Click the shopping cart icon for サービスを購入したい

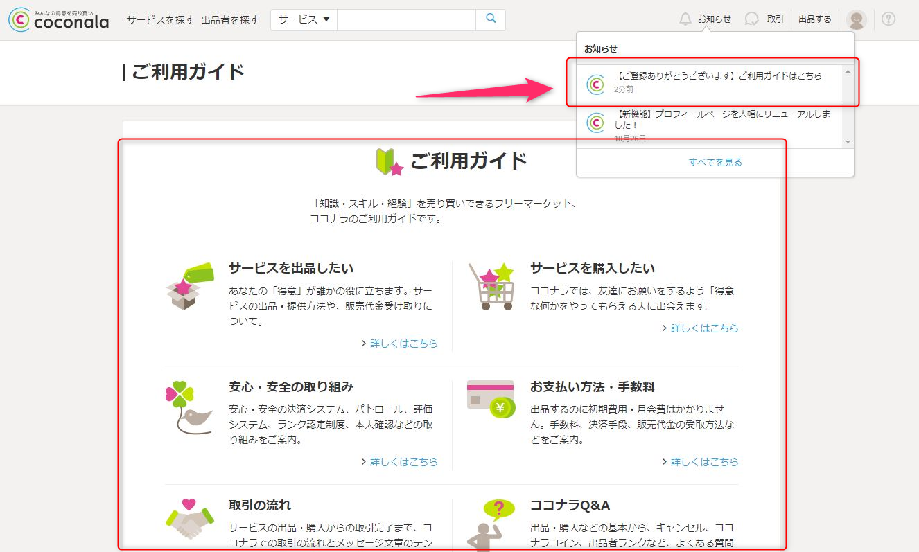492,286
